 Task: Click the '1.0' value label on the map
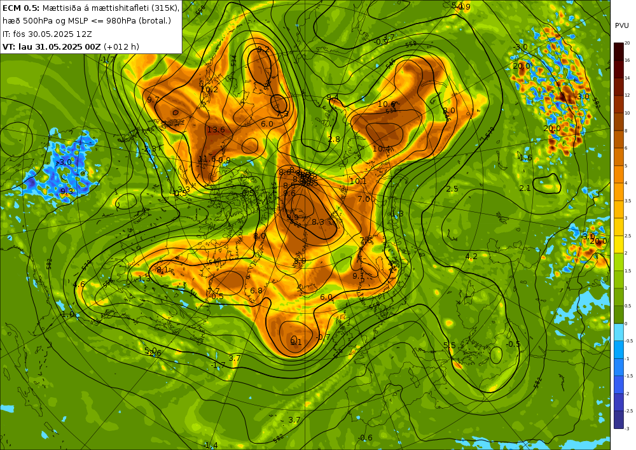tap(68, 314)
